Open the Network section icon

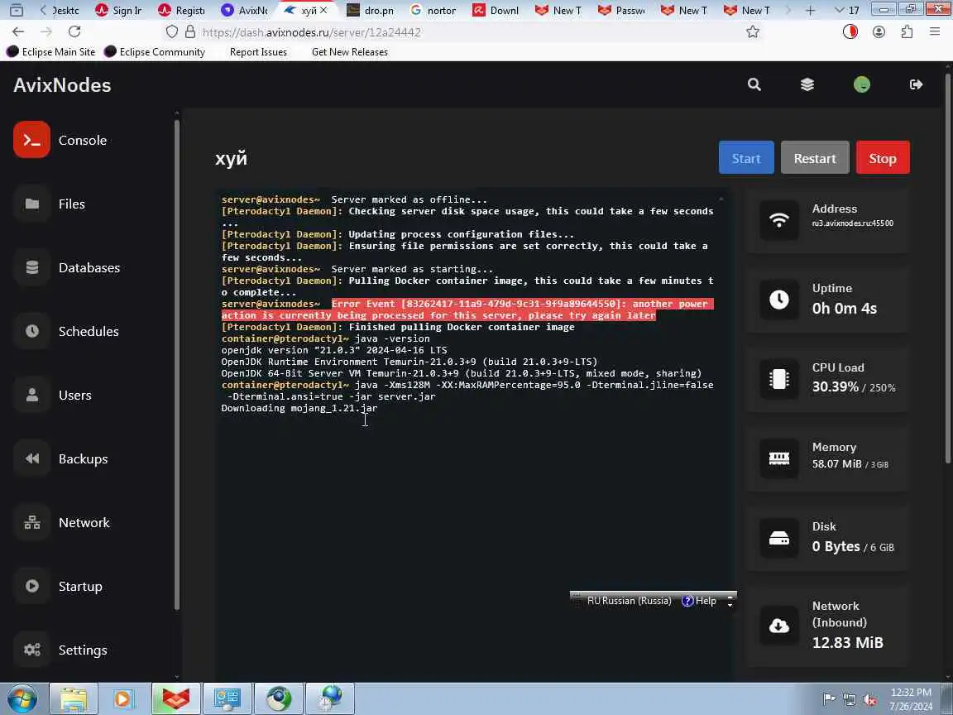[32, 522]
